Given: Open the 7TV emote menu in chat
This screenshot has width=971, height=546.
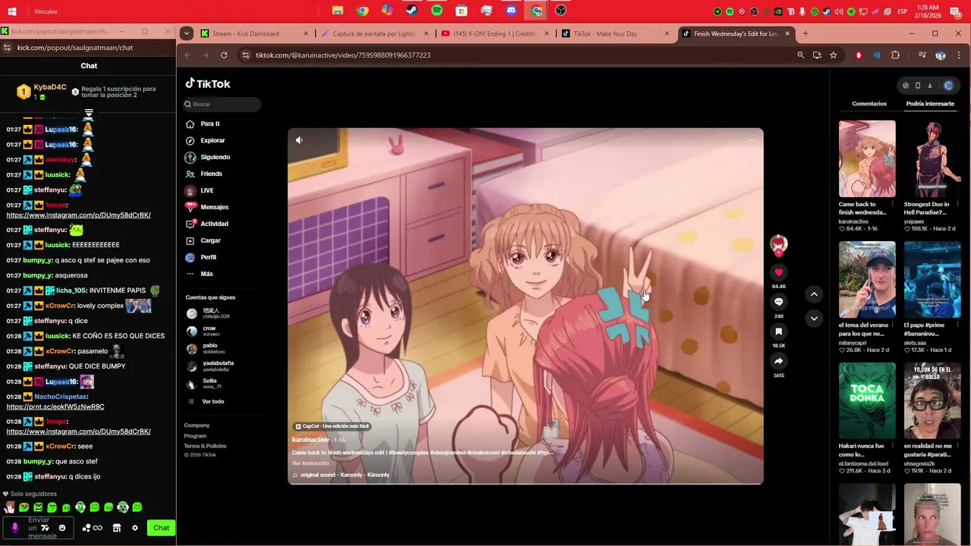Looking at the screenshot, I should pyautogui.click(x=45, y=528).
